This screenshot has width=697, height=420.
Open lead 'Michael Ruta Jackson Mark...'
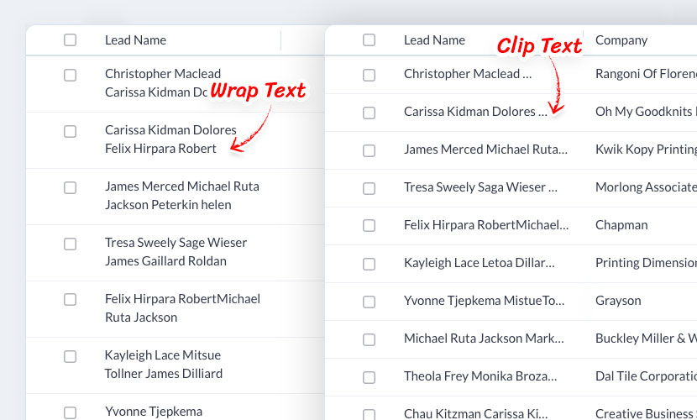(x=484, y=339)
